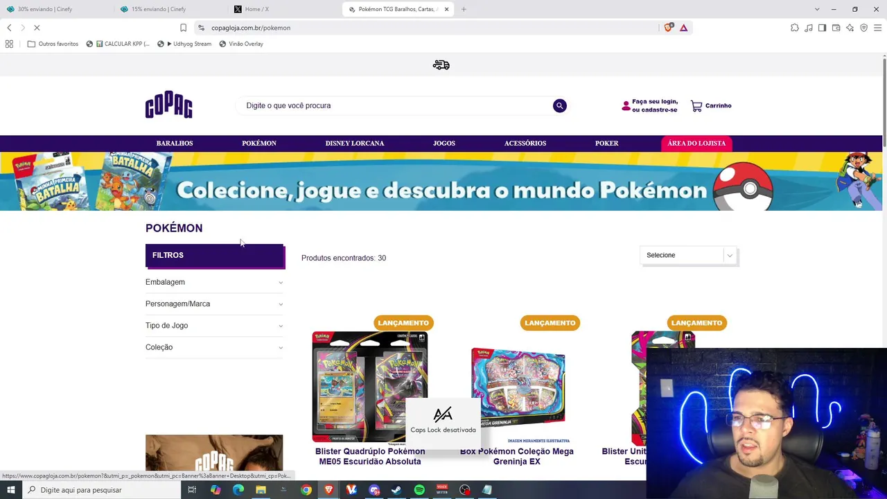The height and width of the screenshot is (499, 887).
Task: Open Box Pokémon Coleção Mega Greninja EX title
Action: (517, 457)
